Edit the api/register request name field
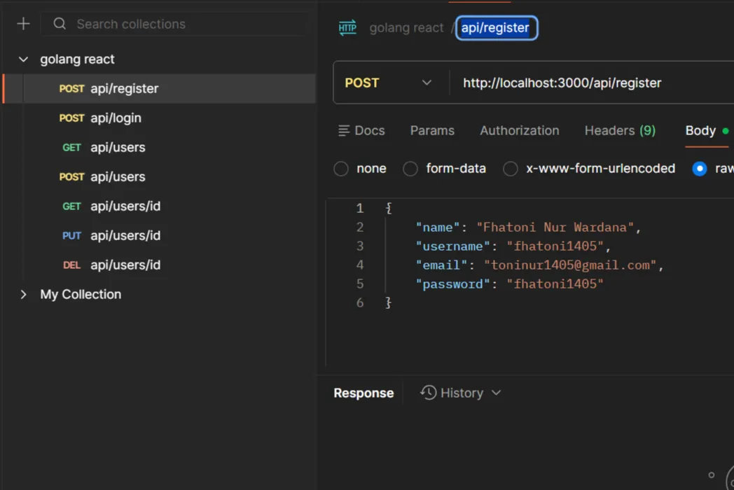Image resolution: width=734 pixels, height=490 pixels. click(496, 27)
